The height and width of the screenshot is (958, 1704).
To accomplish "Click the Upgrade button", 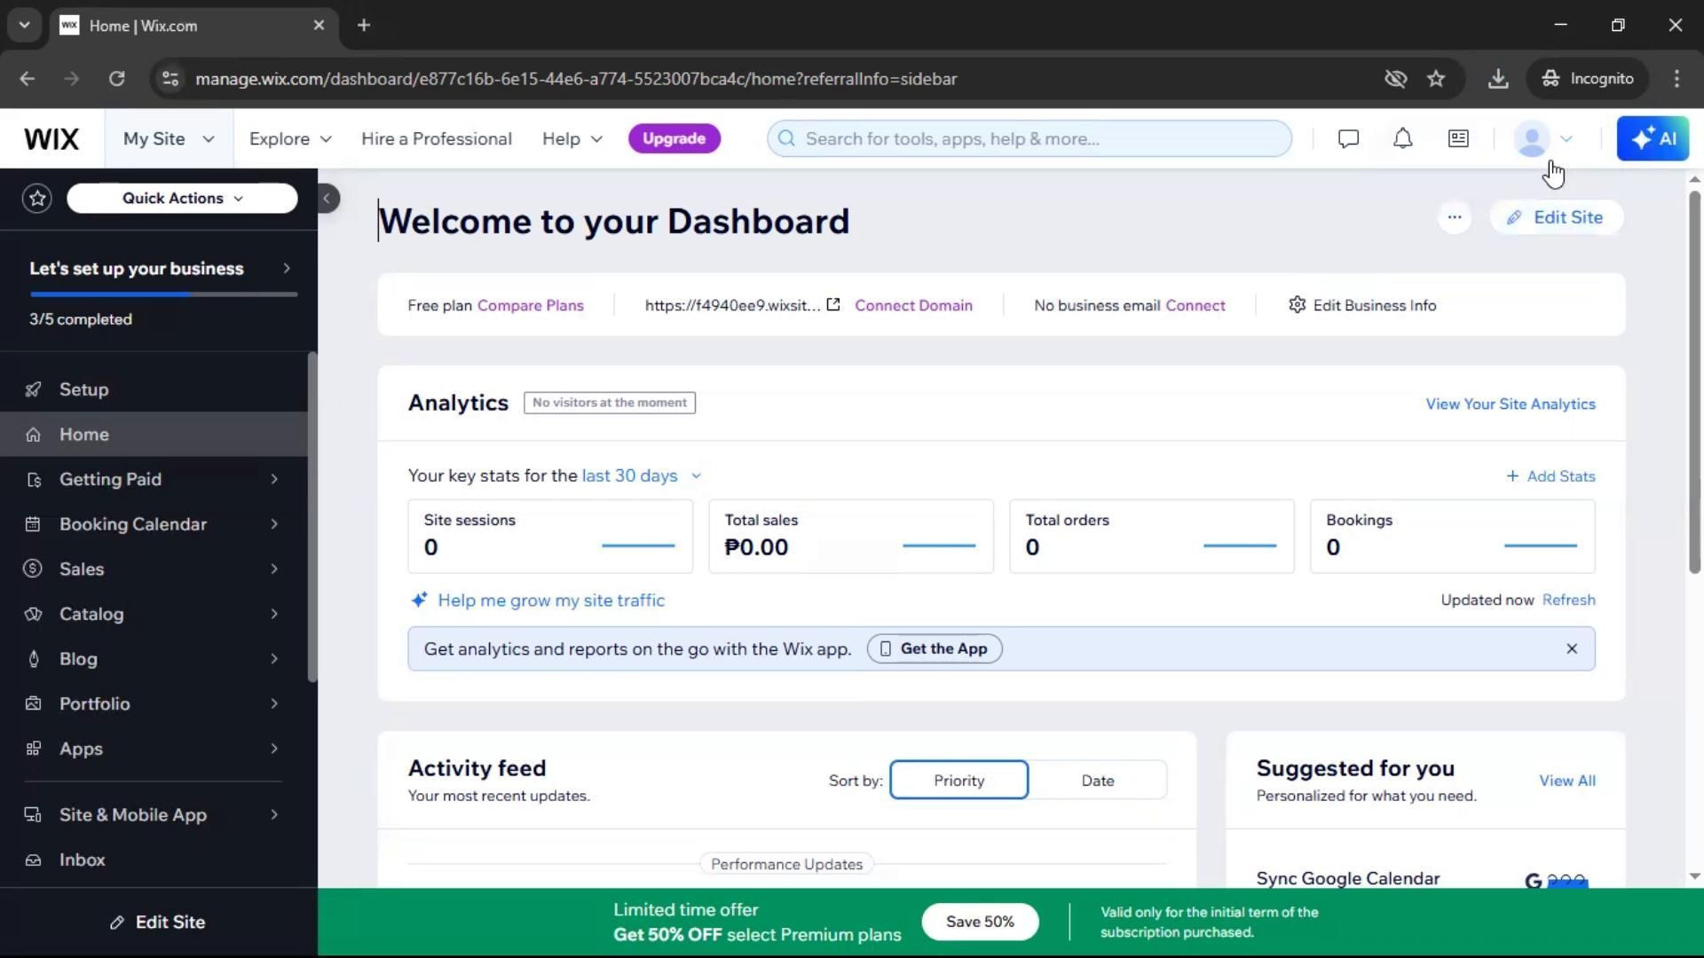I will (x=674, y=138).
